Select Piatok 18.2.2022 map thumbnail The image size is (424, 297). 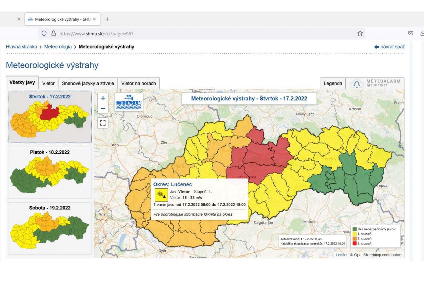(50, 172)
